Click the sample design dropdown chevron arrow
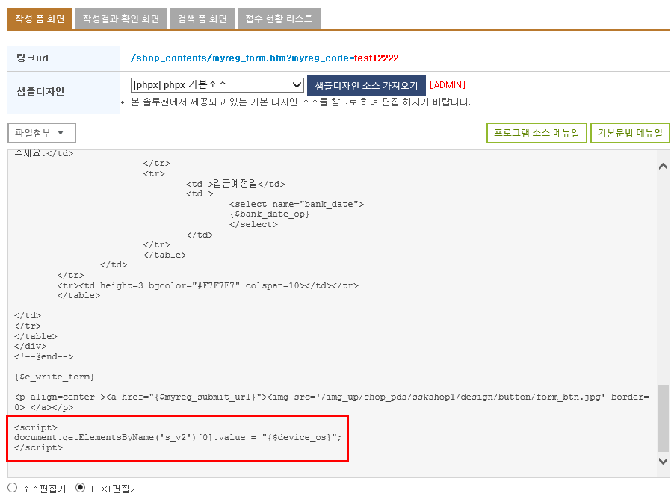This screenshot has width=671, height=502. (x=297, y=84)
